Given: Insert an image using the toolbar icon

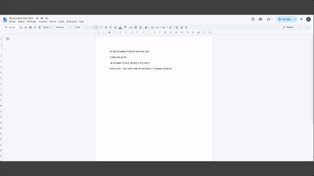Looking at the screenshot, I should click(x=140, y=27).
